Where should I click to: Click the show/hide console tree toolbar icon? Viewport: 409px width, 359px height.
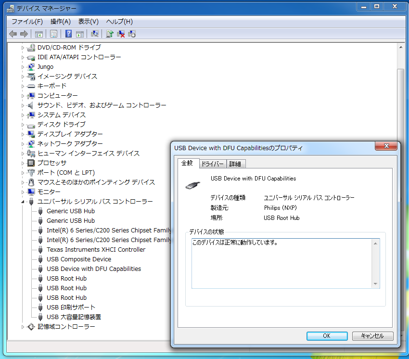(x=39, y=34)
